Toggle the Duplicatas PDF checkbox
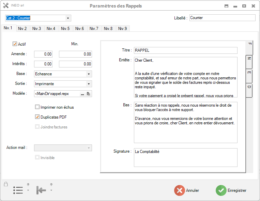This screenshot has width=260, height=201. (37, 117)
